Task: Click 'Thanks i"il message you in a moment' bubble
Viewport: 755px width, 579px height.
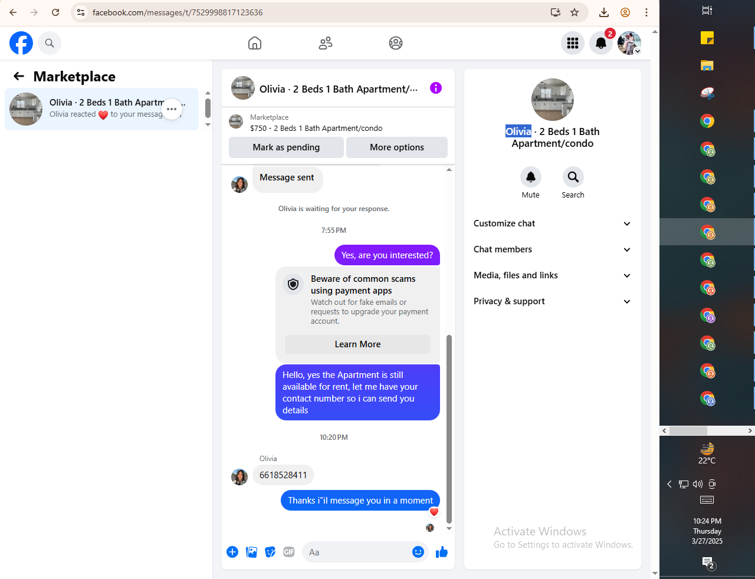Action: (x=360, y=501)
